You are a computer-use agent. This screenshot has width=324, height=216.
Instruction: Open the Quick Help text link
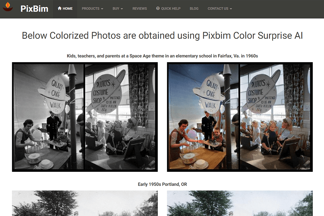171,9
